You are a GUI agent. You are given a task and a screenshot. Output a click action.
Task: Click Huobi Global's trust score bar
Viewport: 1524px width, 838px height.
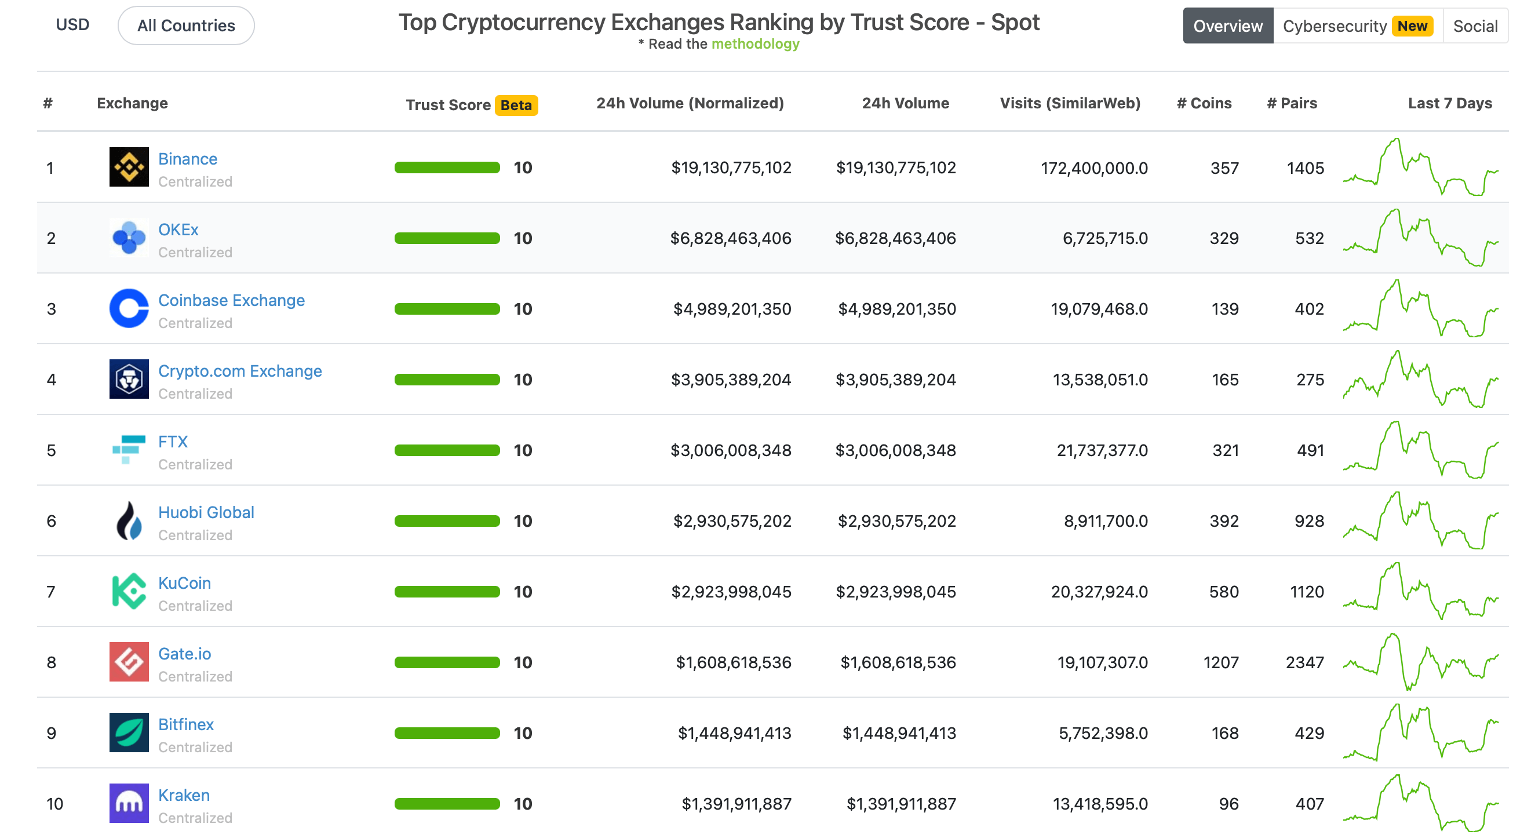[447, 521]
